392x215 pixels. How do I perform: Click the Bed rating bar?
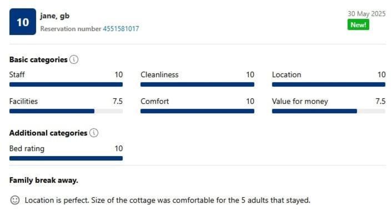tap(66, 158)
